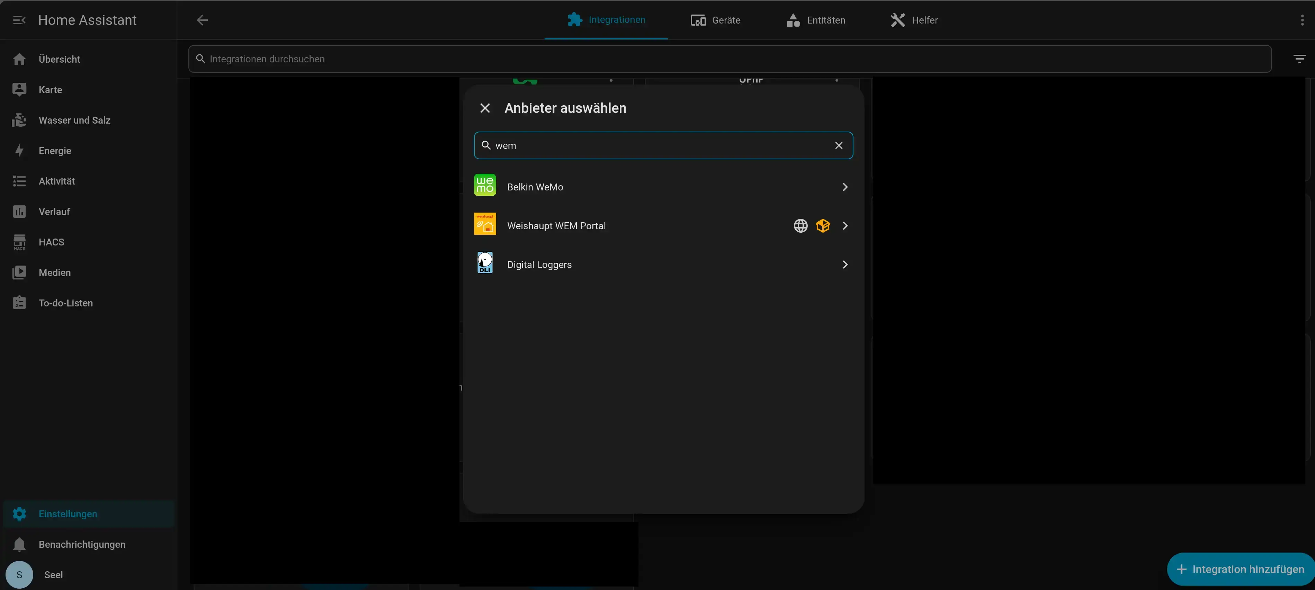The height and width of the screenshot is (590, 1315).
Task: Switch to the Integrationen tab
Action: [606, 20]
